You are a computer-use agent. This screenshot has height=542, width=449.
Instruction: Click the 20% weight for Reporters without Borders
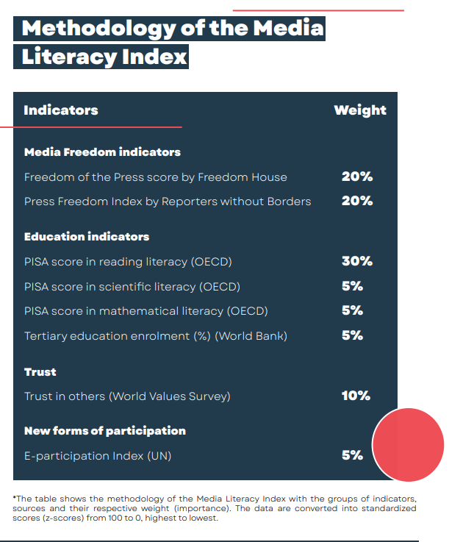click(x=357, y=201)
